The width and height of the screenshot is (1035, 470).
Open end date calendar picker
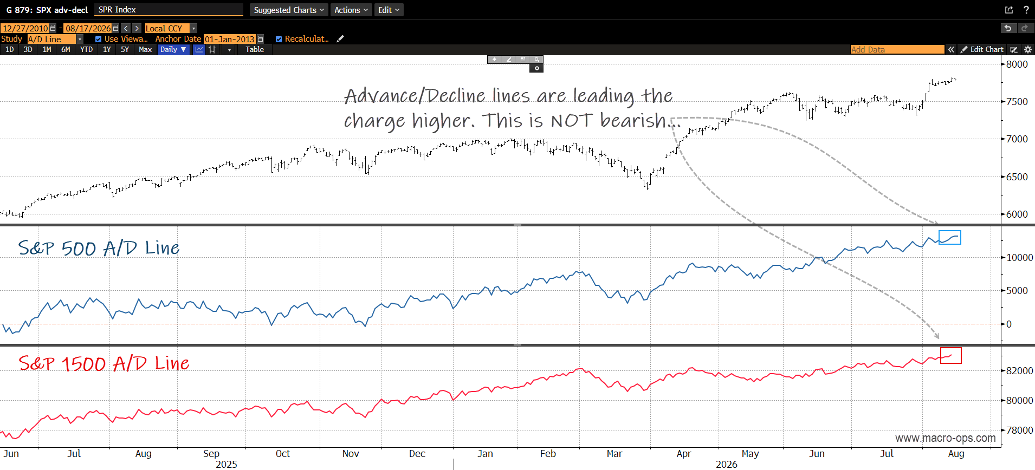pyautogui.click(x=115, y=28)
